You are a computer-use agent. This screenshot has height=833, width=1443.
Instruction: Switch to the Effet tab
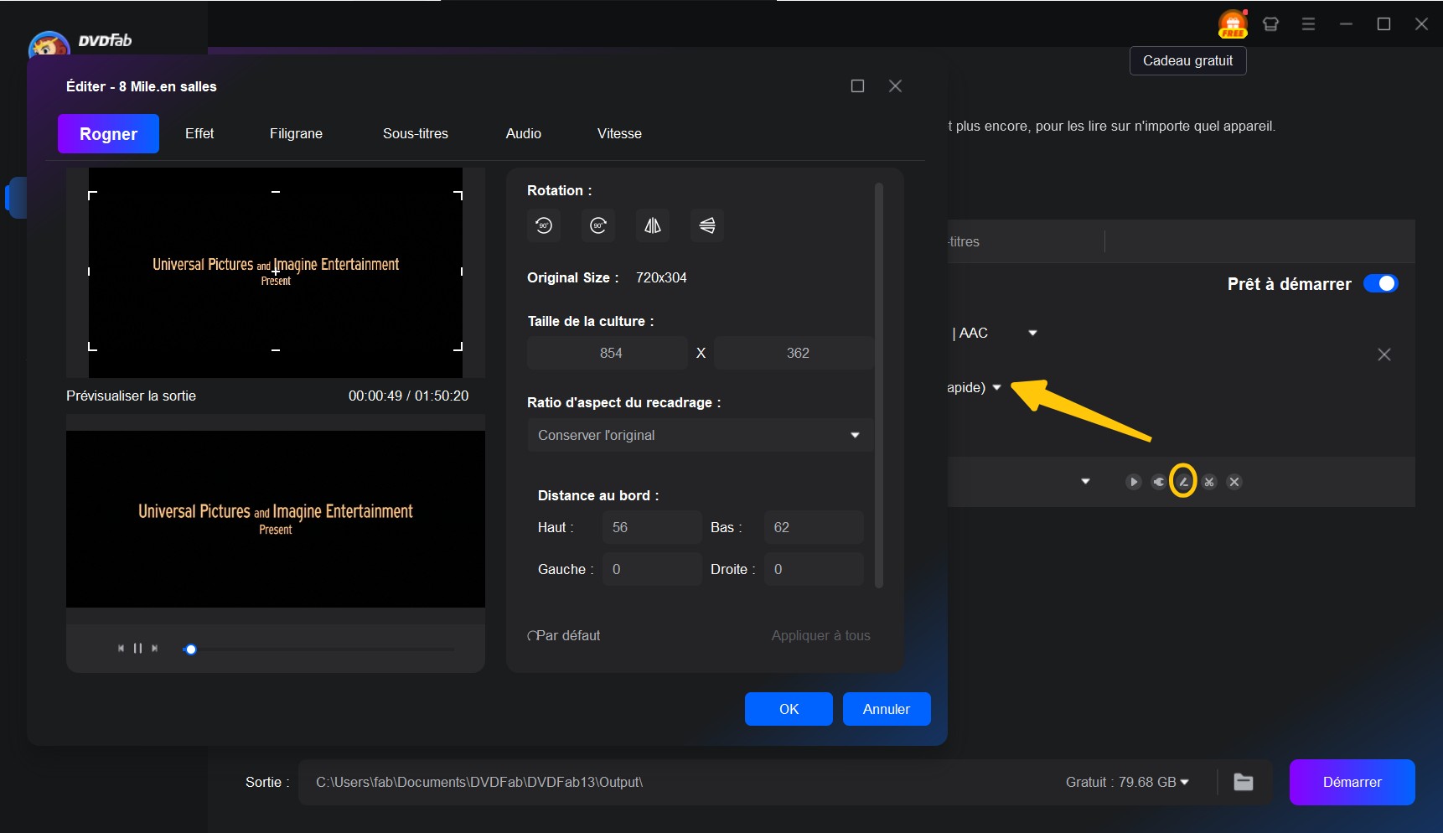pyautogui.click(x=199, y=133)
